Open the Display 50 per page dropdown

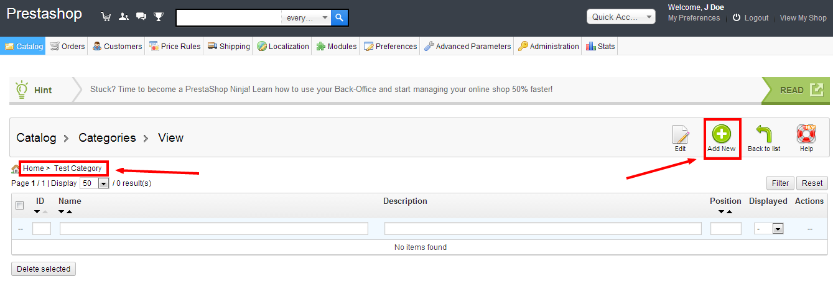pyautogui.click(x=95, y=183)
